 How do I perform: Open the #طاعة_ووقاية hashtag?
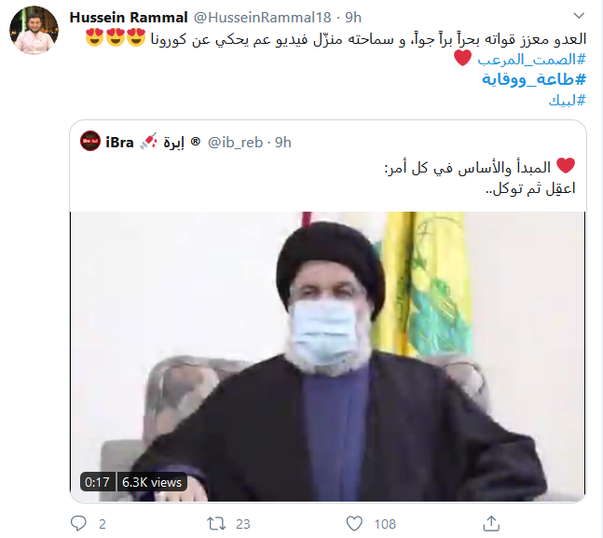click(534, 79)
